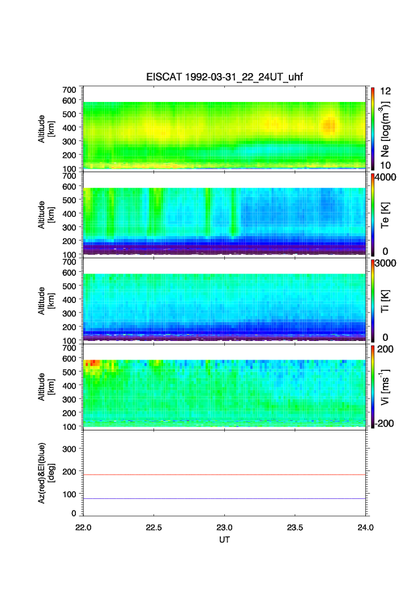Viewport: 401px width, 602px height.
Task: Click the red azimuth line in bottom panel
Action: 224,475
